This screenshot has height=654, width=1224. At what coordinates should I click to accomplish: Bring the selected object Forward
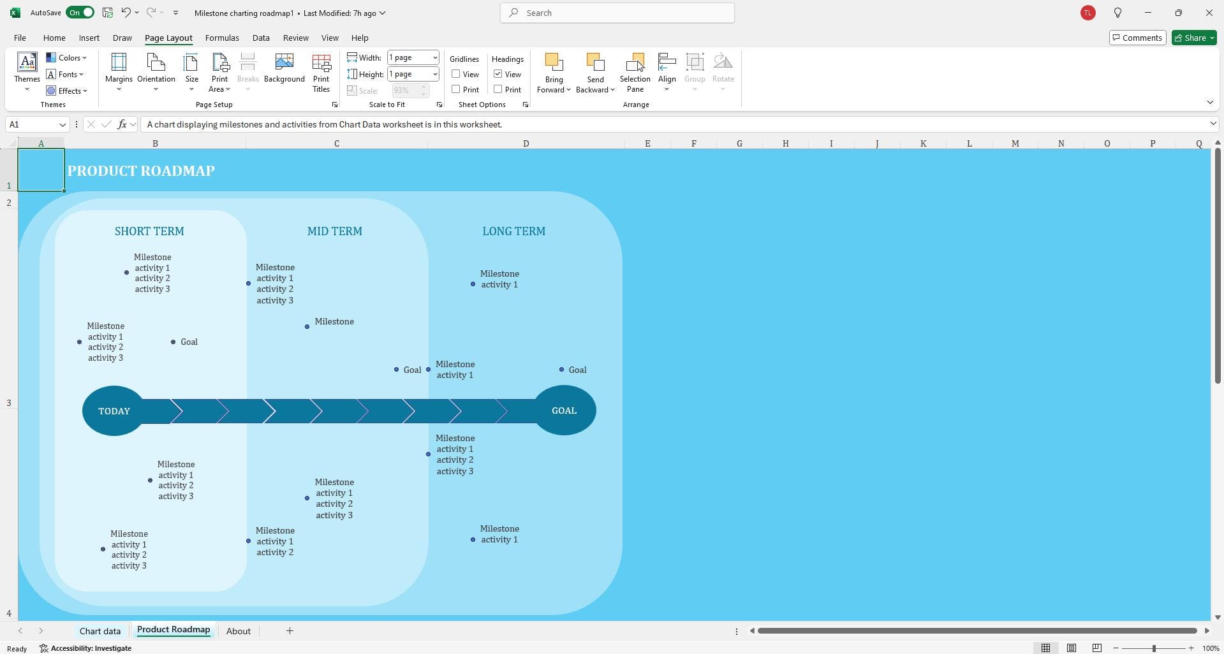(x=553, y=71)
